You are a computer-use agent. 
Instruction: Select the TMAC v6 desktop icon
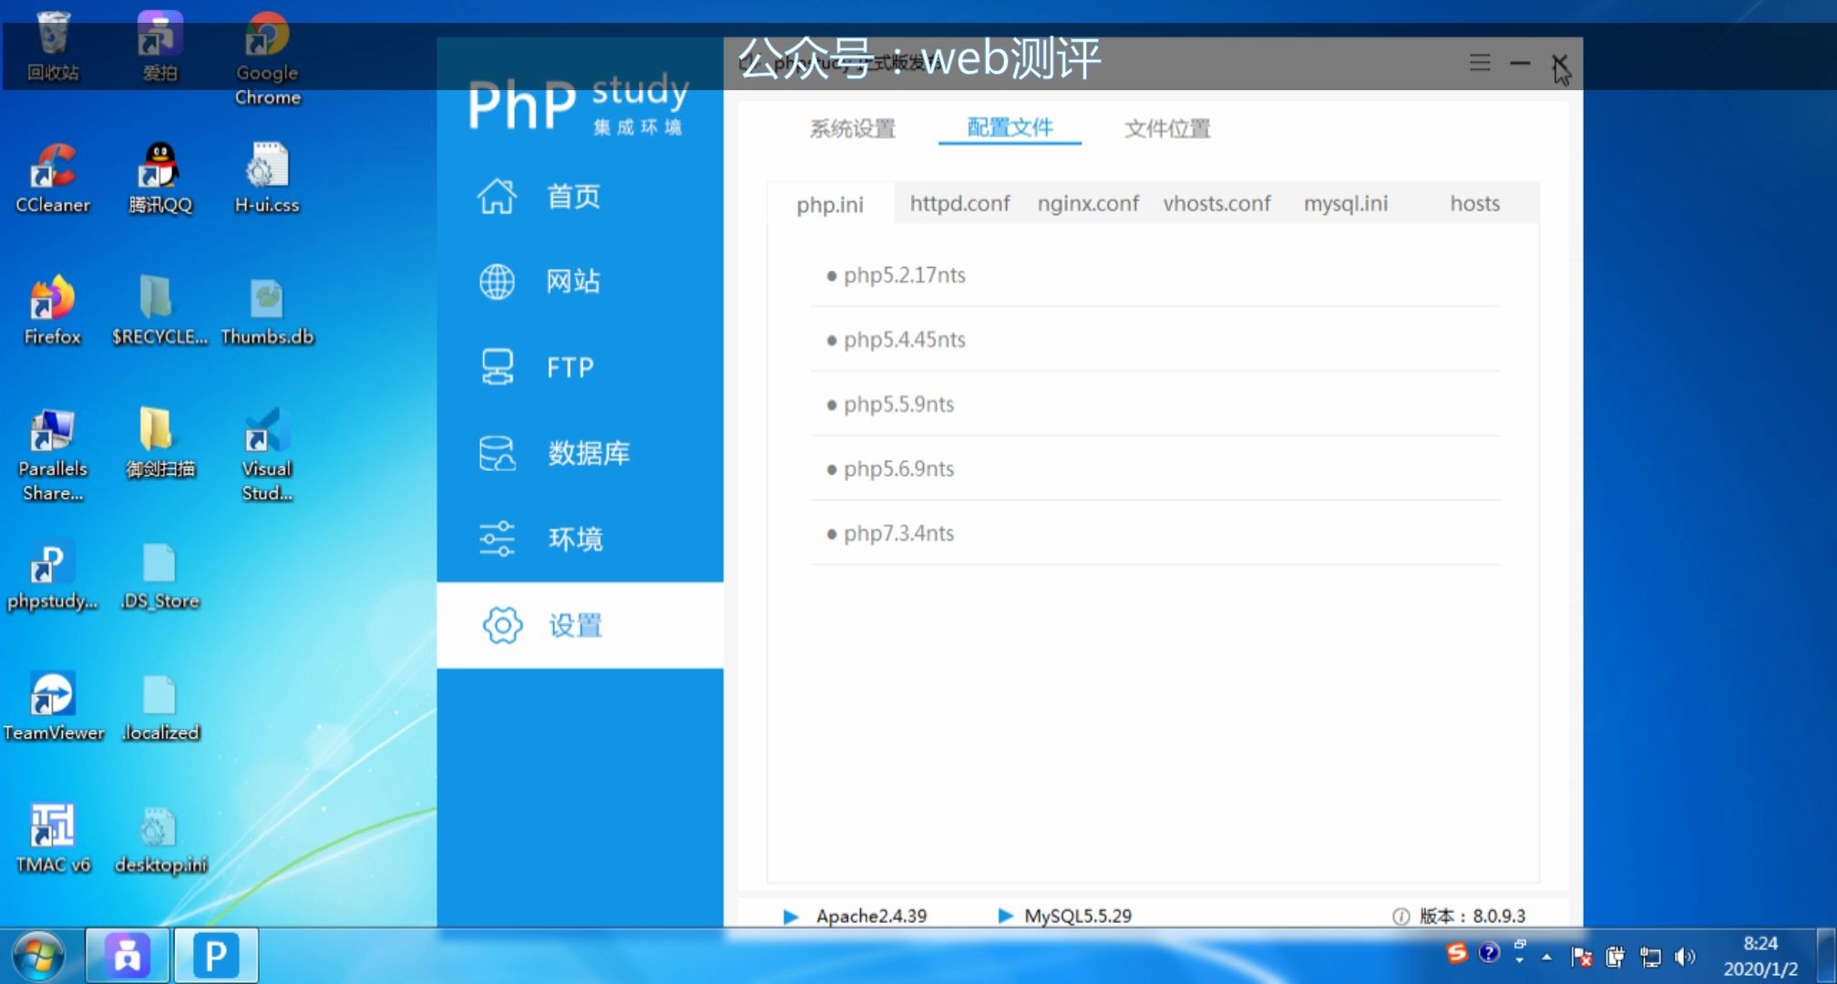point(53,839)
